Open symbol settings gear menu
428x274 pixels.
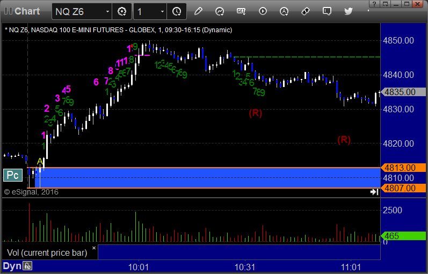(122, 11)
